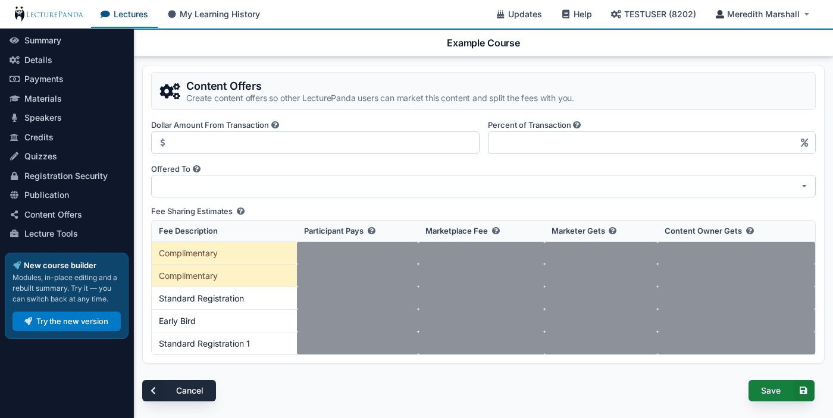Click the Save button

pyautogui.click(x=781, y=391)
